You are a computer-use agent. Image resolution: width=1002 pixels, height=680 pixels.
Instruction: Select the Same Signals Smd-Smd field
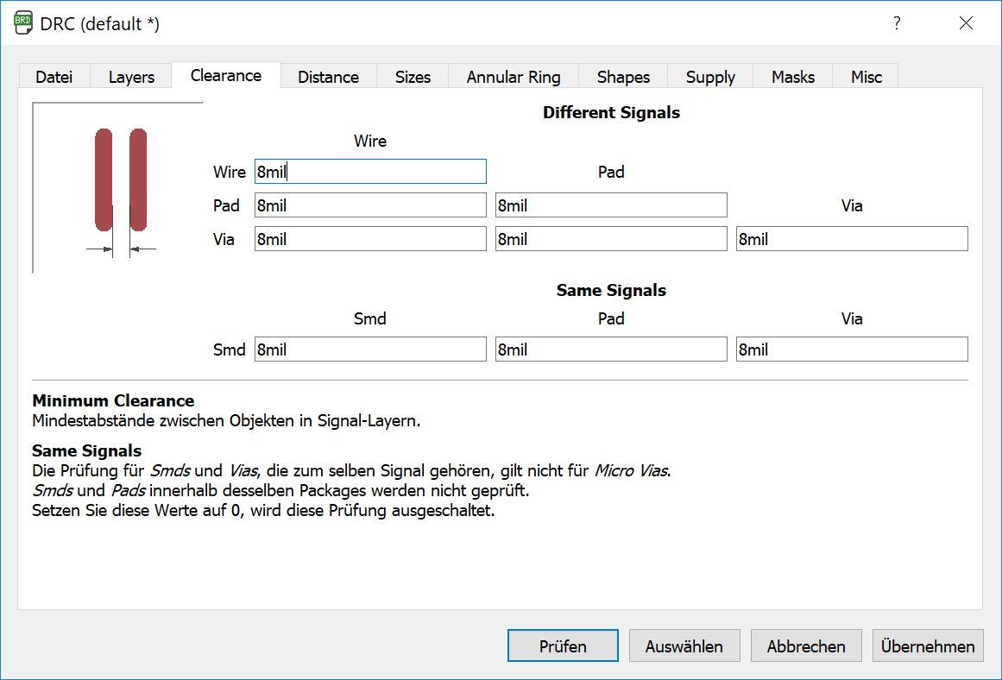(x=370, y=349)
